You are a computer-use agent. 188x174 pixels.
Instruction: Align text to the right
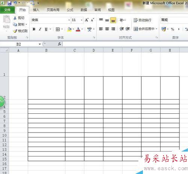(113, 29)
